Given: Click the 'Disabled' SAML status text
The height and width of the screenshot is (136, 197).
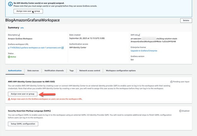Looking at the screenshot, I should (186, 111).
